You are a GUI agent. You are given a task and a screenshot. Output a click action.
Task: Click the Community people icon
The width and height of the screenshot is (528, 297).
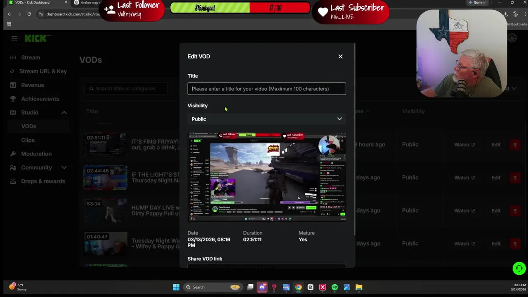(13, 167)
